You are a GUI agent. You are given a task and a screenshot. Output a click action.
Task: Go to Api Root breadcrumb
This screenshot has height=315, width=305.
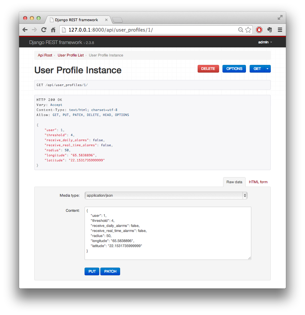(45, 55)
